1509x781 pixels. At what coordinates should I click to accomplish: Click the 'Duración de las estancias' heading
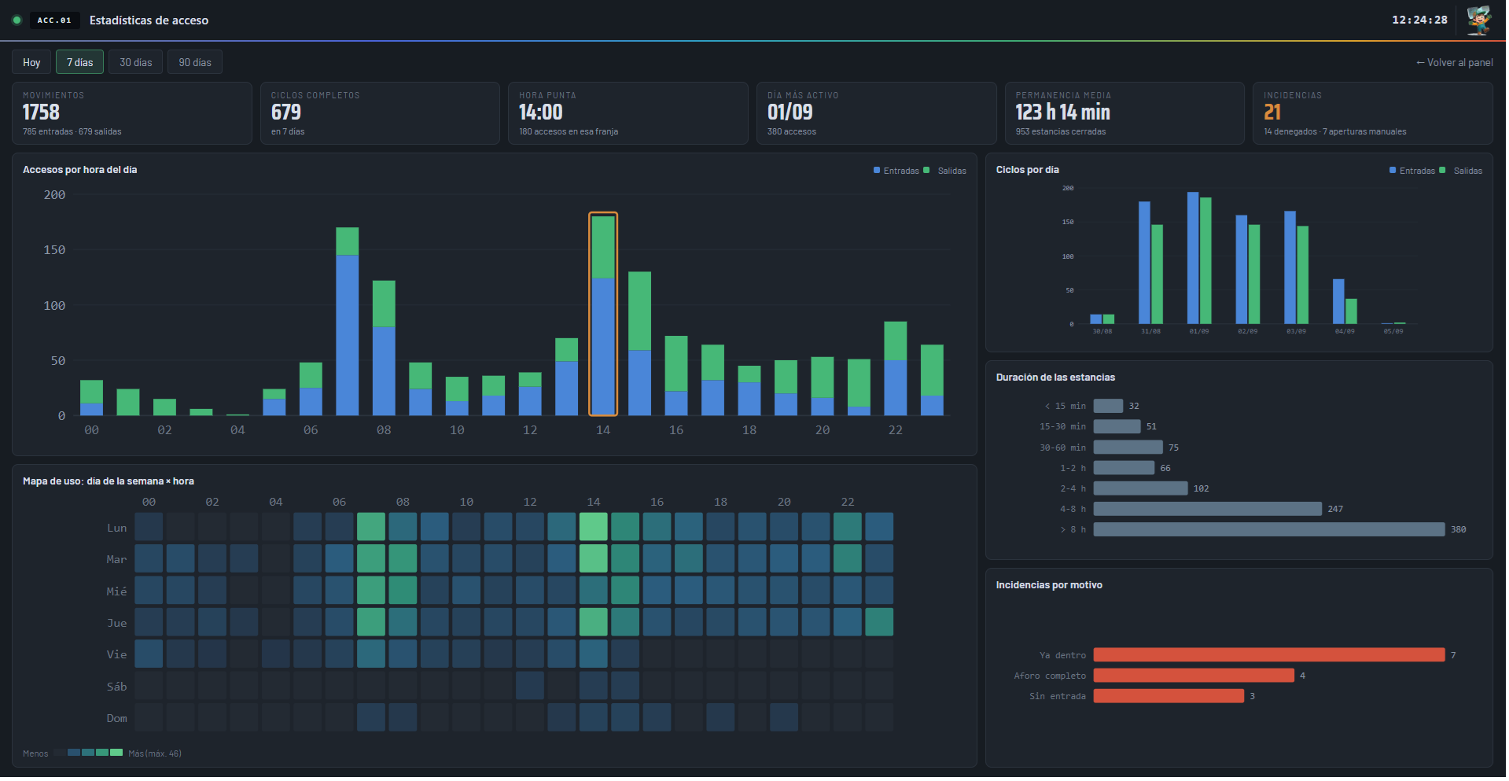(x=1055, y=378)
